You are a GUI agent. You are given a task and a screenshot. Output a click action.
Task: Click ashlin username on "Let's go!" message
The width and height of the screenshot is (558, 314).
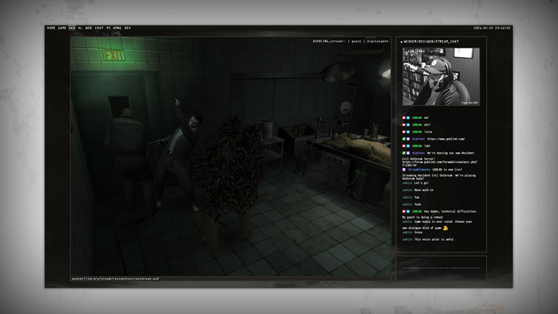tap(407, 183)
